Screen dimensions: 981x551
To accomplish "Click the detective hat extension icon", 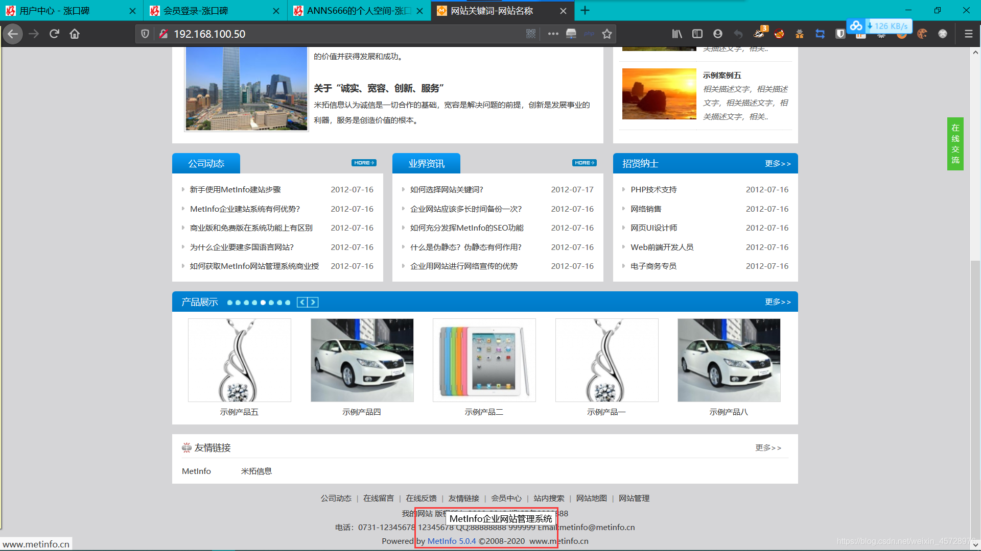I will click(x=800, y=34).
